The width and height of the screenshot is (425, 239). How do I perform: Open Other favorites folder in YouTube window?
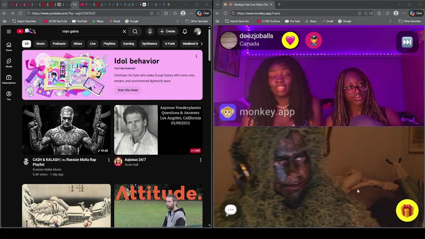click(197, 21)
